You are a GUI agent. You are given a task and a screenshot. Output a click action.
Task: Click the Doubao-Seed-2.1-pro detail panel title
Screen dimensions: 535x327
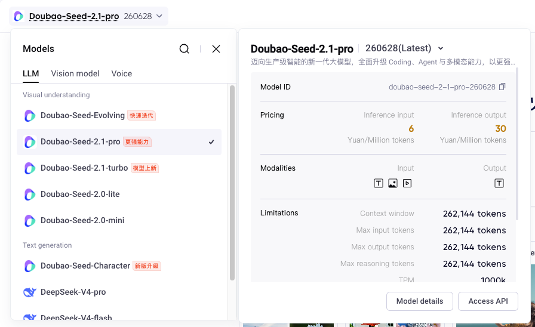click(302, 49)
